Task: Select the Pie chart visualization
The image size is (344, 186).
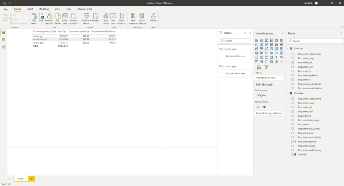Action: (271, 49)
